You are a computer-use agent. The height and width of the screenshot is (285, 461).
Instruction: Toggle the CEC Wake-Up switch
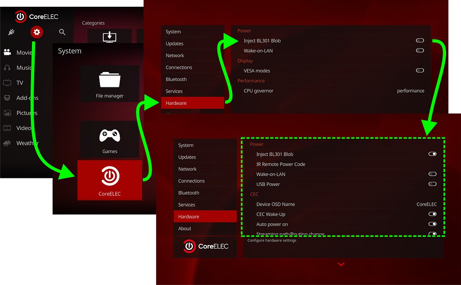(x=433, y=214)
